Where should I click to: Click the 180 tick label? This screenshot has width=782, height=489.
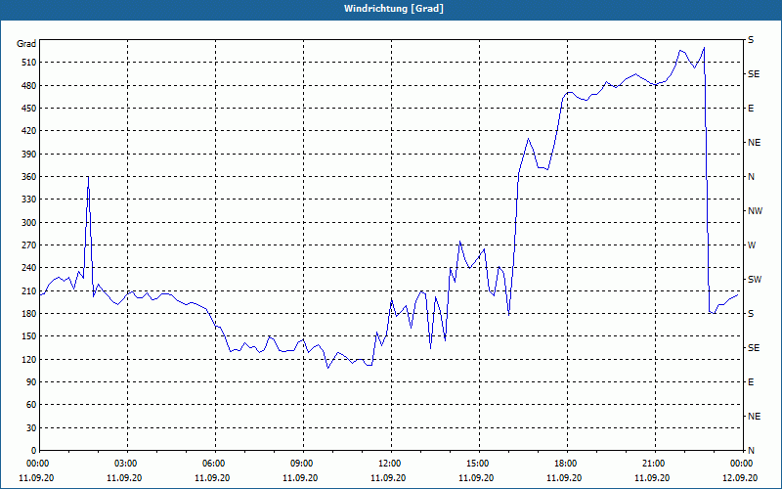[x=28, y=313]
